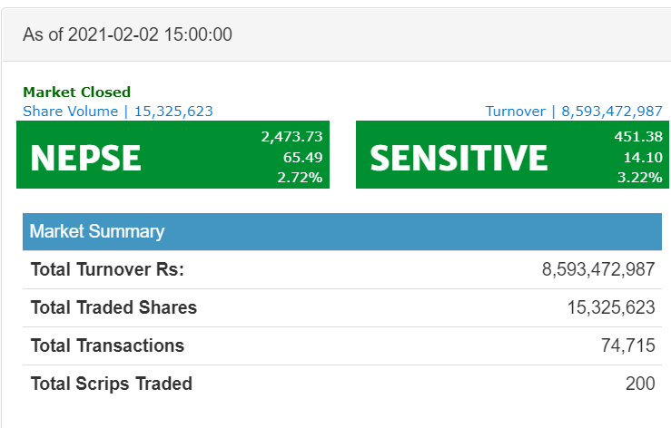Select the NEPSE index label
The height and width of the screenshot is (428, 671).
tap(85, 158)
